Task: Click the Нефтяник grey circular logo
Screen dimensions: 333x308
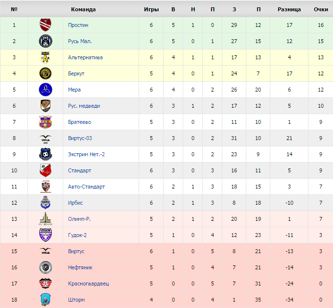Action: click(46, 267)
